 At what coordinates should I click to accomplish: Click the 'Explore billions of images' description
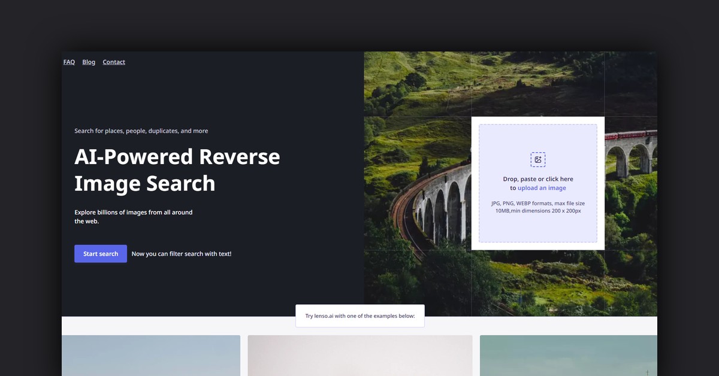coord(133,217)
